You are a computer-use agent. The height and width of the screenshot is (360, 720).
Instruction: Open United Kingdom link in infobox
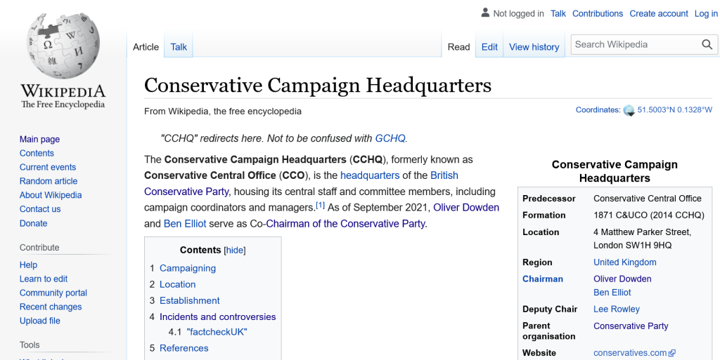click(x=624, y=262)
